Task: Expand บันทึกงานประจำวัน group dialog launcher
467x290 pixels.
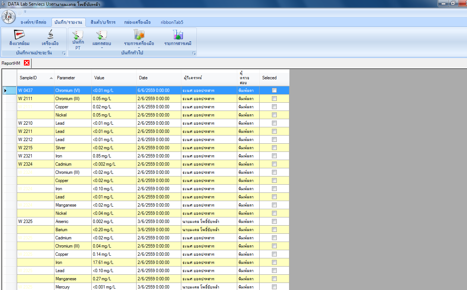Action: click(64, 54)
